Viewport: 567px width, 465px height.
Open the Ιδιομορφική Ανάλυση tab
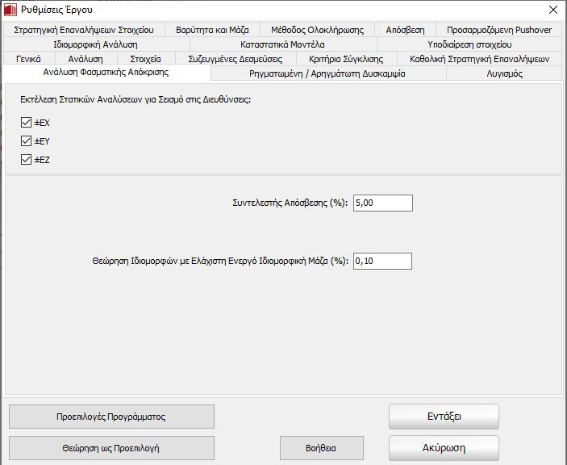[95, 44]
